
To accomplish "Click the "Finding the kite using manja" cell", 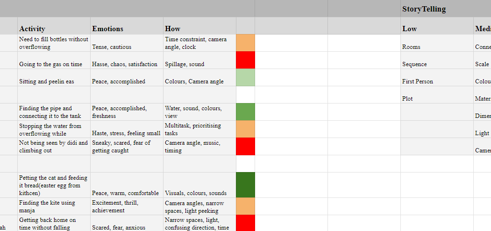I will click(54, 207).
